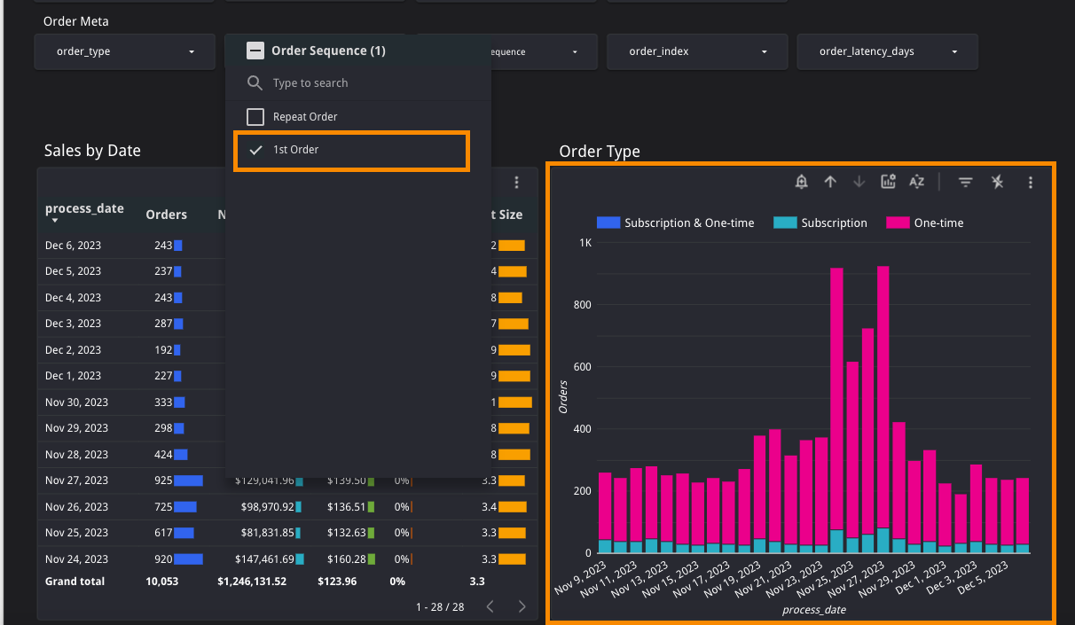Screen dimensions: 1075x625
Task: Click the drill down arrow icon
Action: click(859, 182)
